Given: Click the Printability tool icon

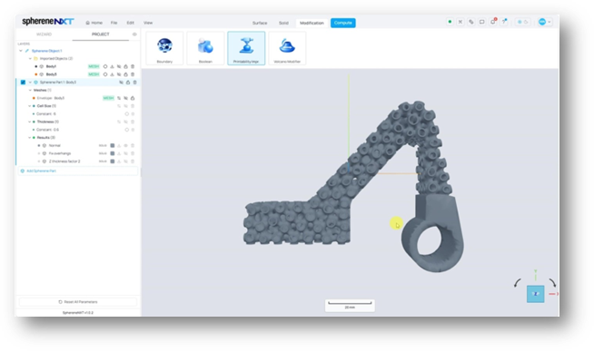Looking at the screenshot, I should tap(246, 45).
